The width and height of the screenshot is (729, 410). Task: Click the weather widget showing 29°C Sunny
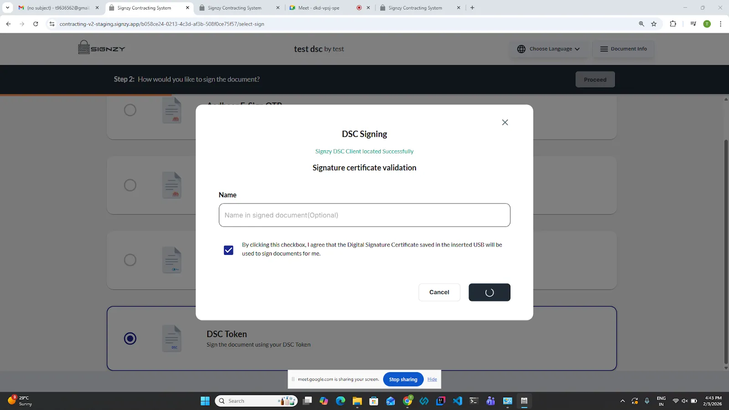[21, 401]
